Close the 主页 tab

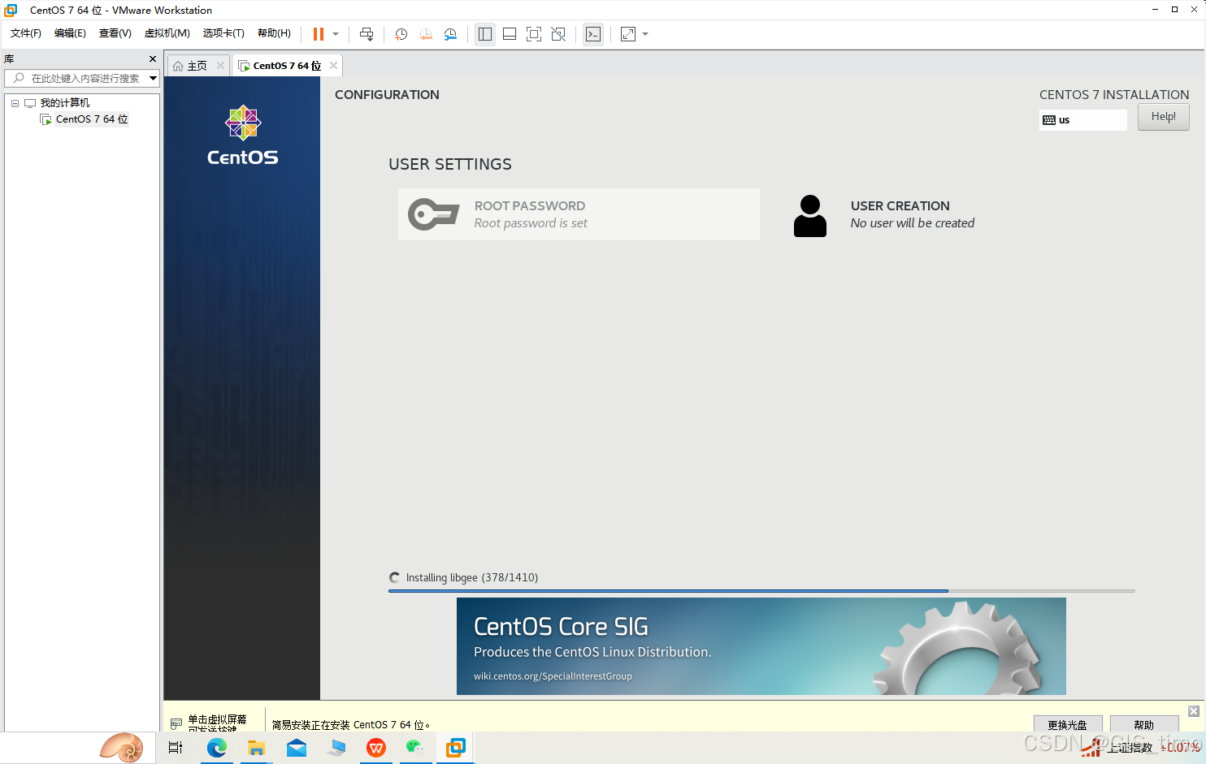pyautogui.click(x=220, y=66)
